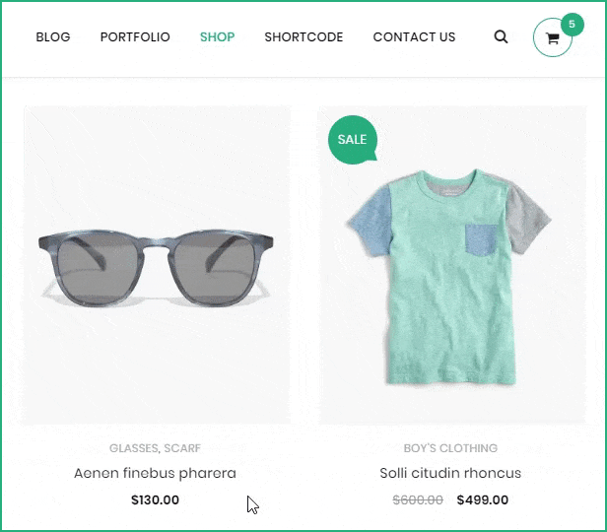Filter by SCARF category link
Screen dimensions: 607x532
pyautogui.click(x=182, y=448)
